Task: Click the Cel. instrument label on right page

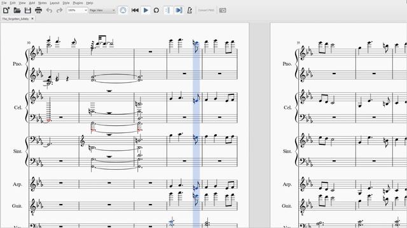Action: 287,108
